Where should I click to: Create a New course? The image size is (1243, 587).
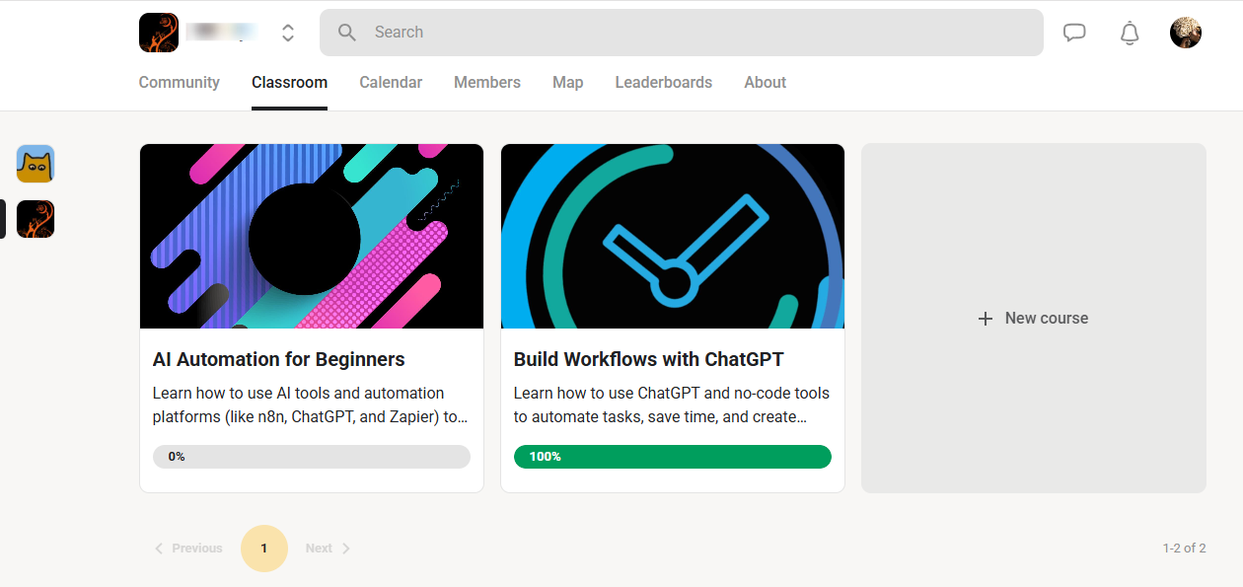click(x=1034, y=319)
